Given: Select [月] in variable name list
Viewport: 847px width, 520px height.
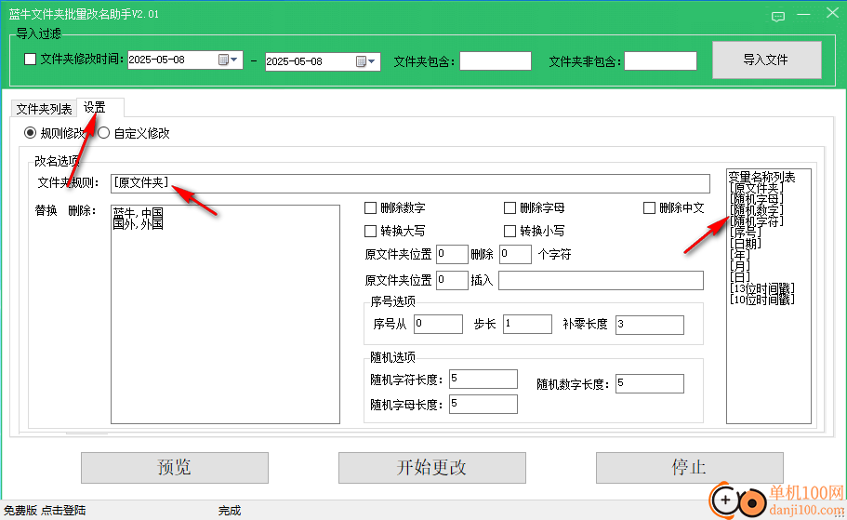Looking at the screenshot, I should (x=740, y=266).
